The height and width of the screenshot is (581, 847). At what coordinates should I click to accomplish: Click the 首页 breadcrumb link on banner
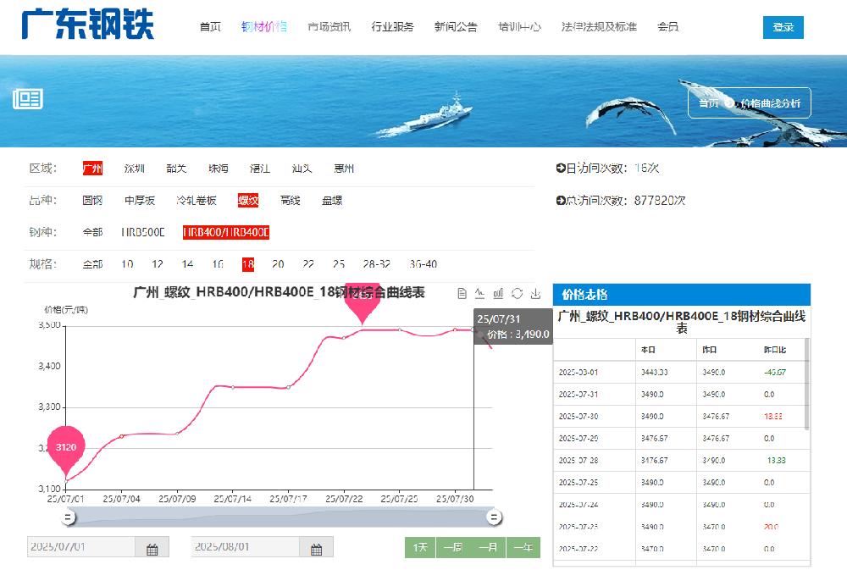(x=708, y=103)
